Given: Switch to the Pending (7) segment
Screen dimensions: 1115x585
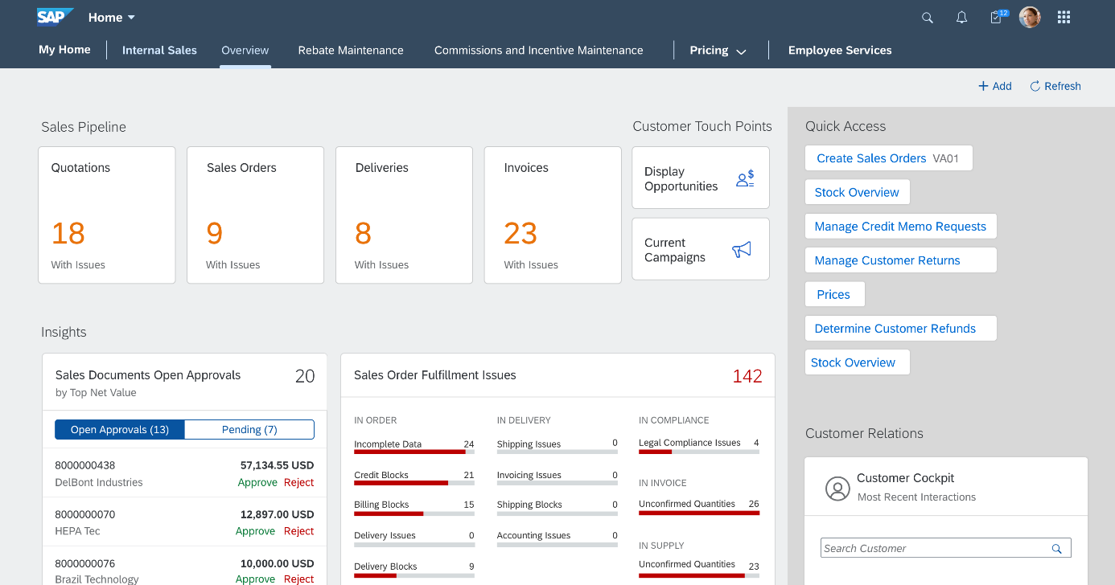Looking at the screenshot, I should point(249,429).
